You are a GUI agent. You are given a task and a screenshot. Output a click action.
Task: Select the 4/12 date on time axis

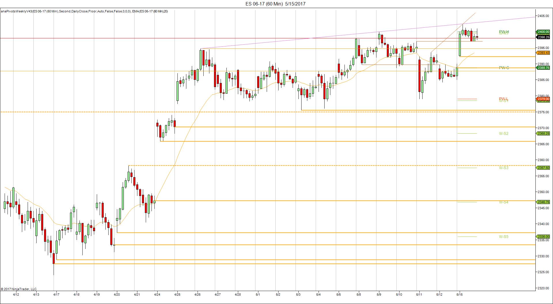coord(16,294)
